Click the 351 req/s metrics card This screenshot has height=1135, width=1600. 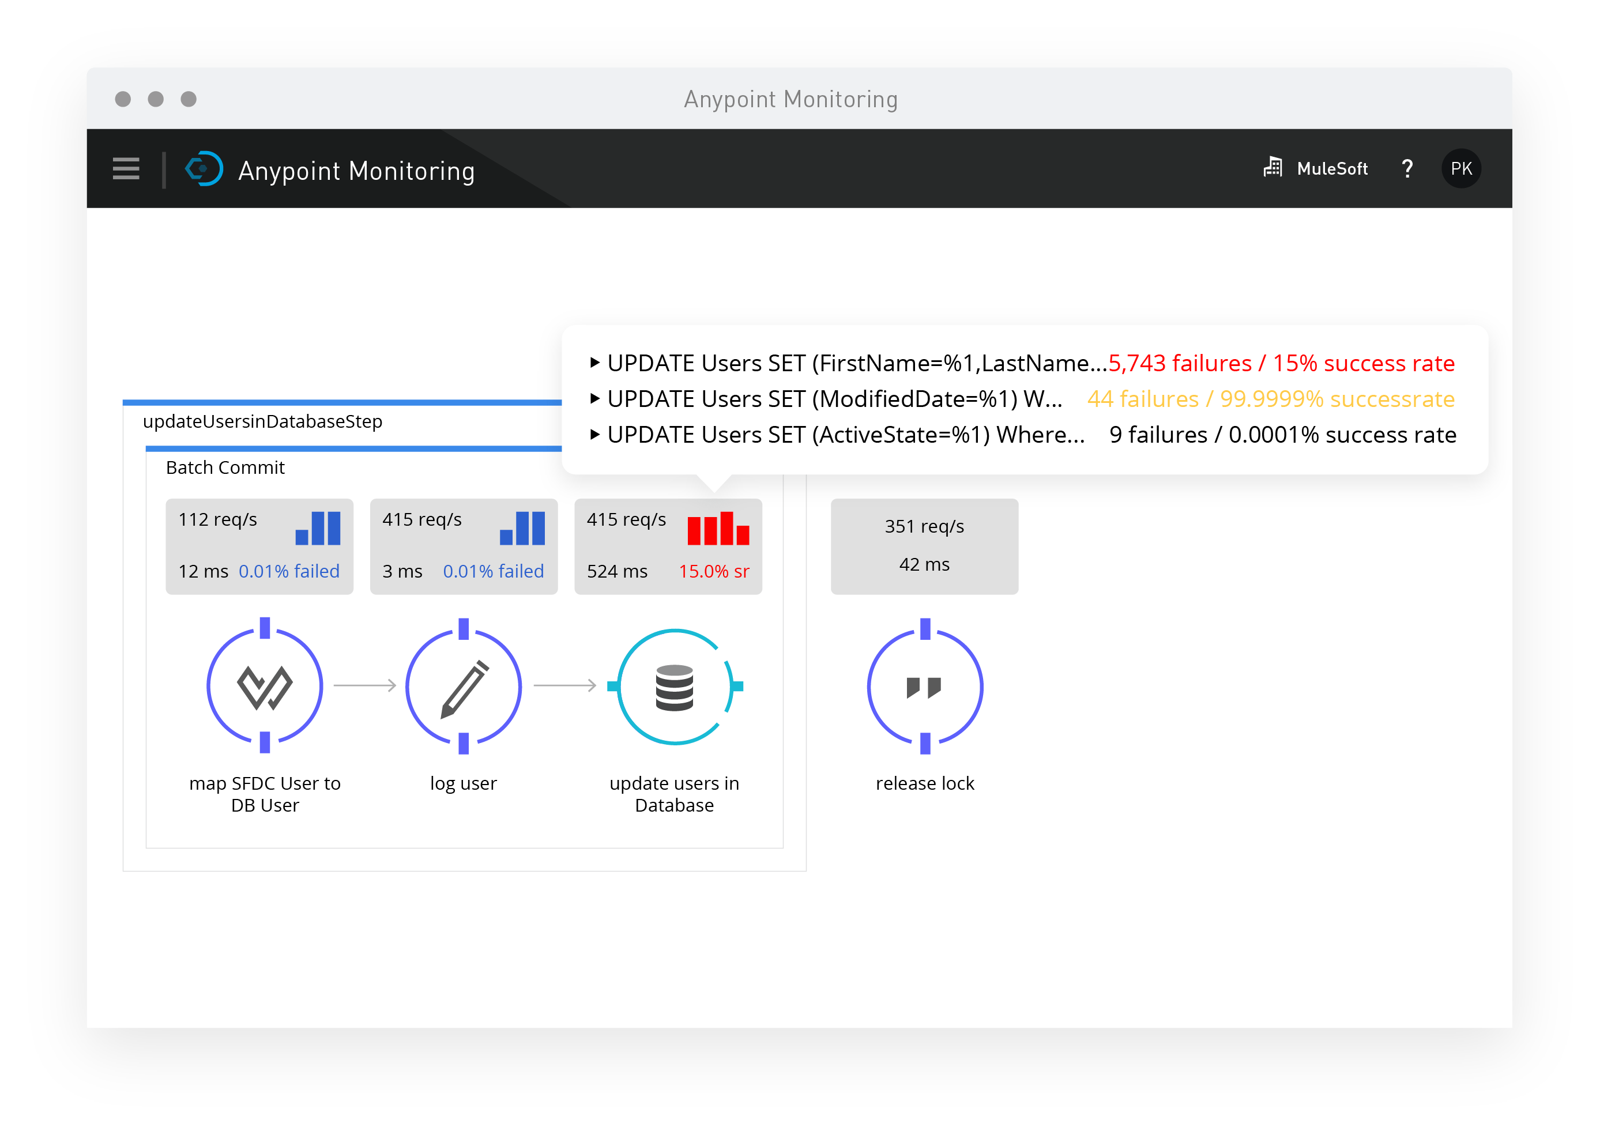[x=924, y=546]
